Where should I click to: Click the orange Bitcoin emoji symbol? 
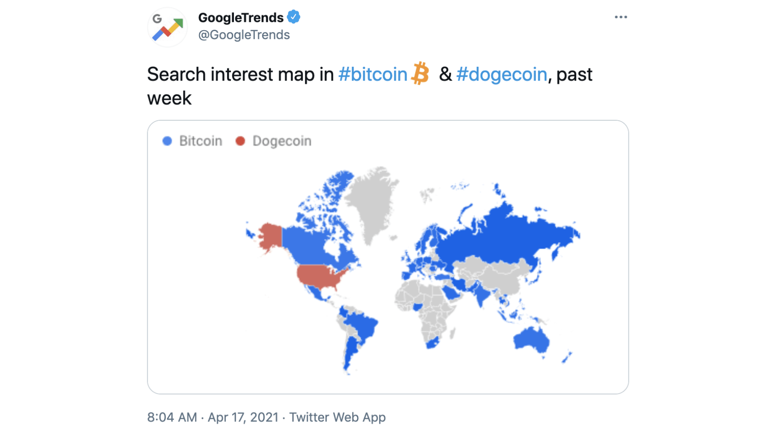[420, 74]
